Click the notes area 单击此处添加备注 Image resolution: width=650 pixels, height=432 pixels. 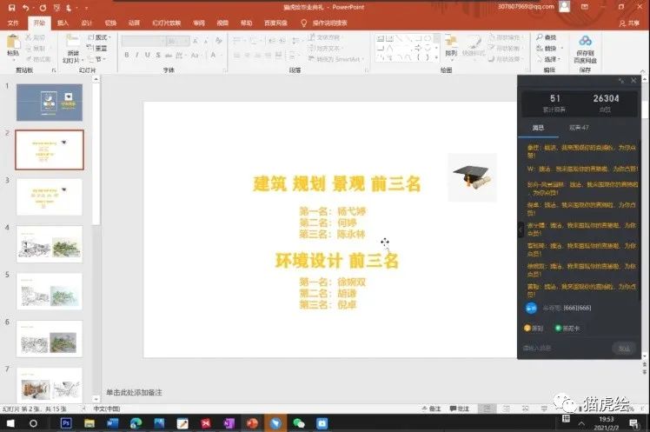pyautogui.click(x=134, y=392)
